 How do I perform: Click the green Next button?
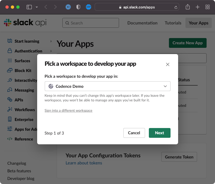[x=160, y=133]
